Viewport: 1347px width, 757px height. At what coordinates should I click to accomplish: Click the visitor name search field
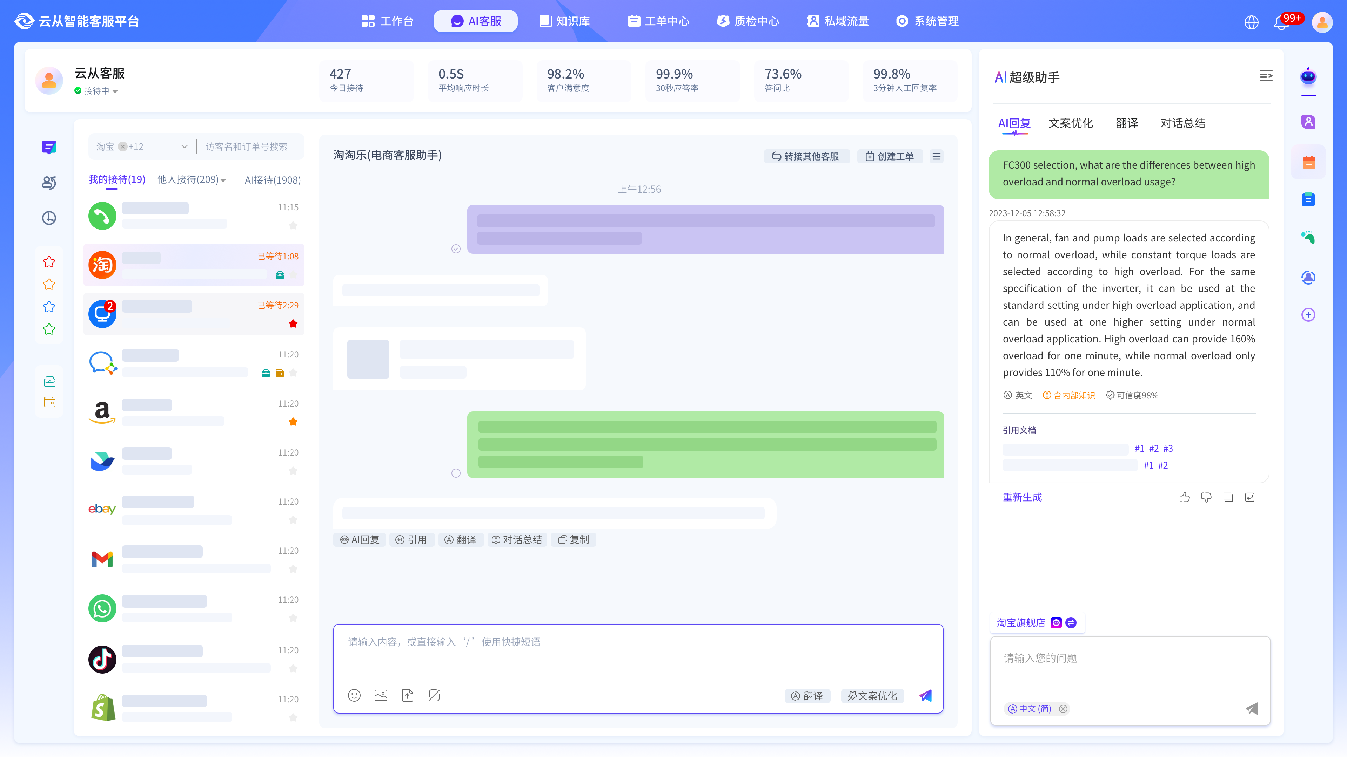(247, 147)
